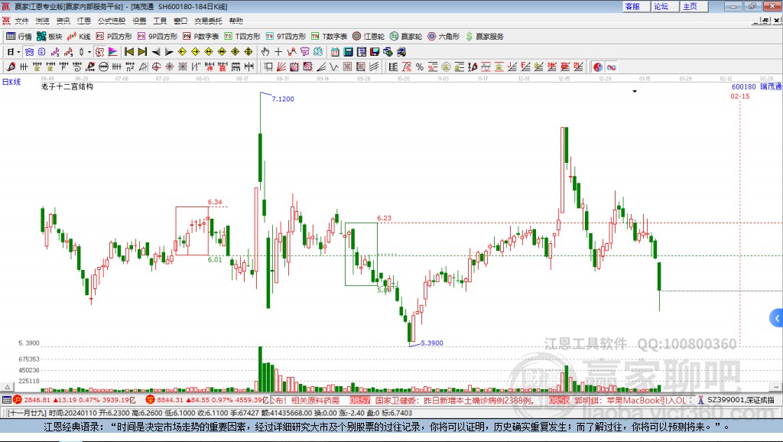The height and width of the screenshot is (442, 783).
Task: Open the 江恩 menu
Action: (84, 21)
